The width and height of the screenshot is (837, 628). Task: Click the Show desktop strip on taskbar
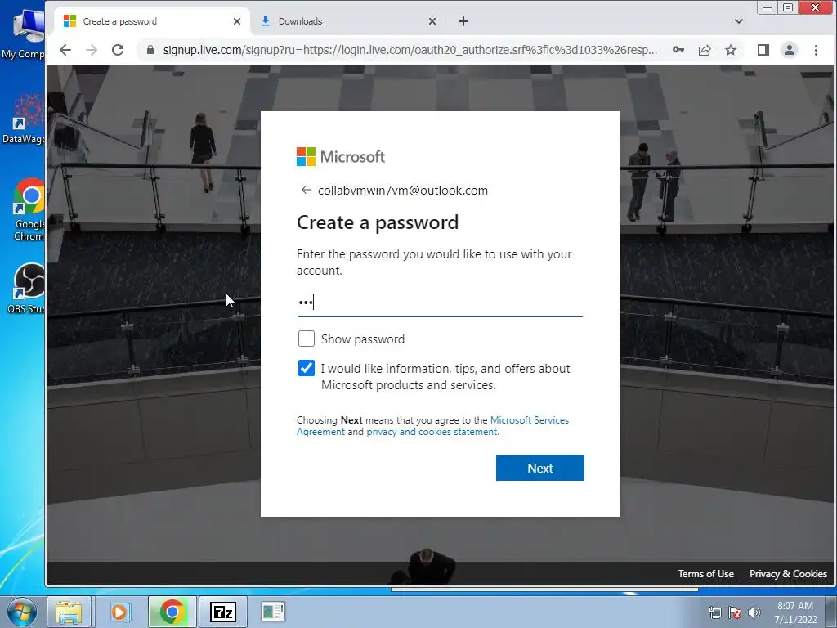click(x=831, y=612)
